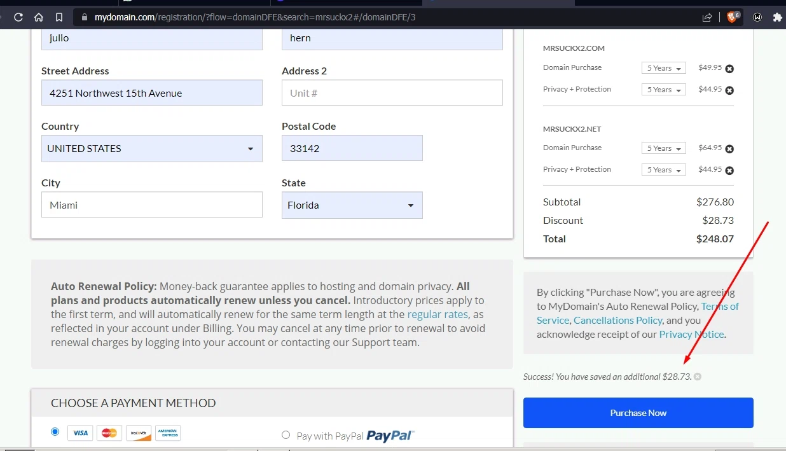Click the Address 2 Unit # field

point(392,93)
